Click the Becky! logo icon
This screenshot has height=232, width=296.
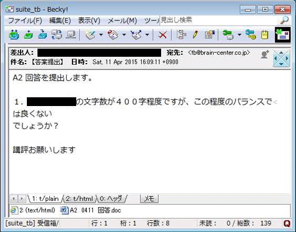pyautogui.click(x=282, y=35)
